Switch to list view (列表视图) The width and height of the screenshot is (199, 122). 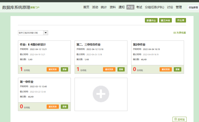[x=180, y=33]
